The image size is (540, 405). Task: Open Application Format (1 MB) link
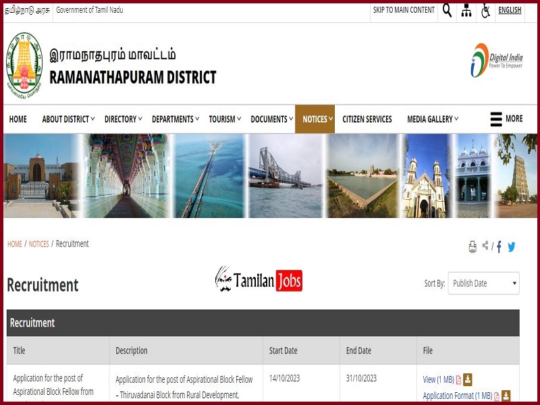[458, 396]
